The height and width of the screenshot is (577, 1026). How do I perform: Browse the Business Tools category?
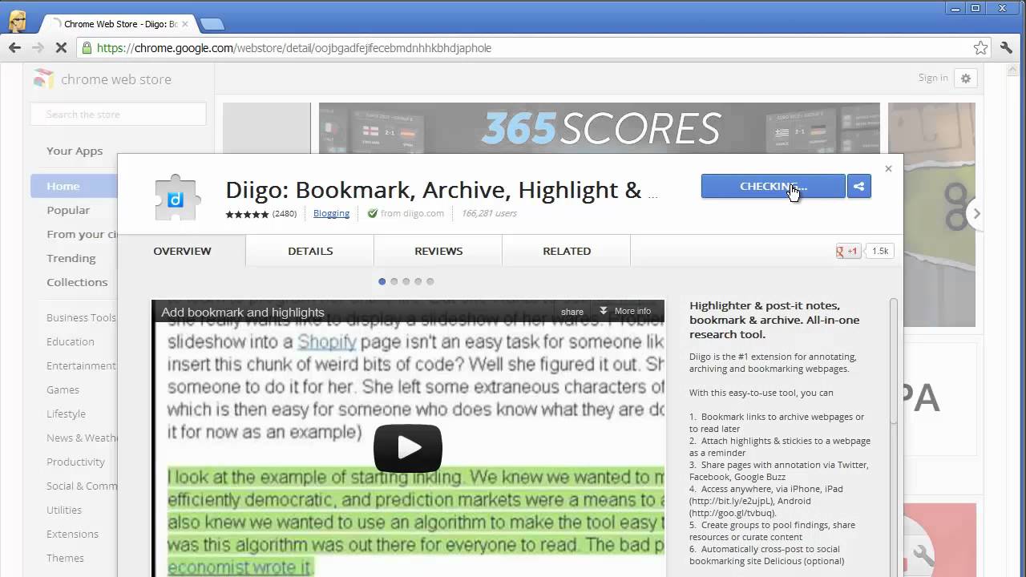point(81,317)
